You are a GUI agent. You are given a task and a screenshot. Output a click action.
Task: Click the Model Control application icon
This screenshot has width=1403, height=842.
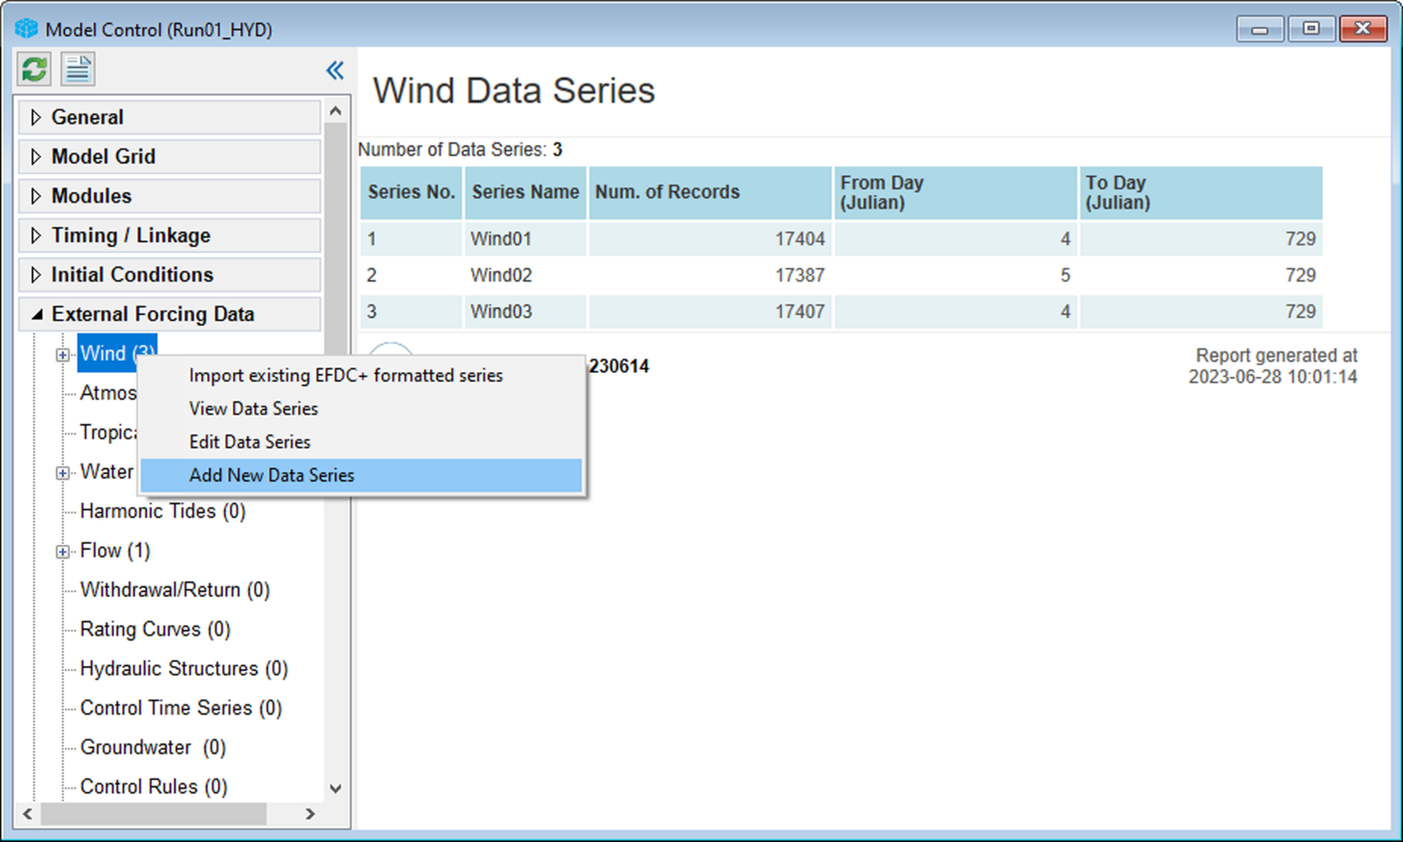click(26, 28)
